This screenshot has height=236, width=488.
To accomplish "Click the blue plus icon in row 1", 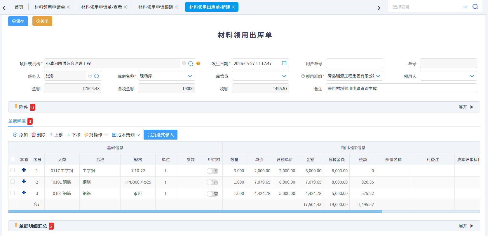I will 24,170.
